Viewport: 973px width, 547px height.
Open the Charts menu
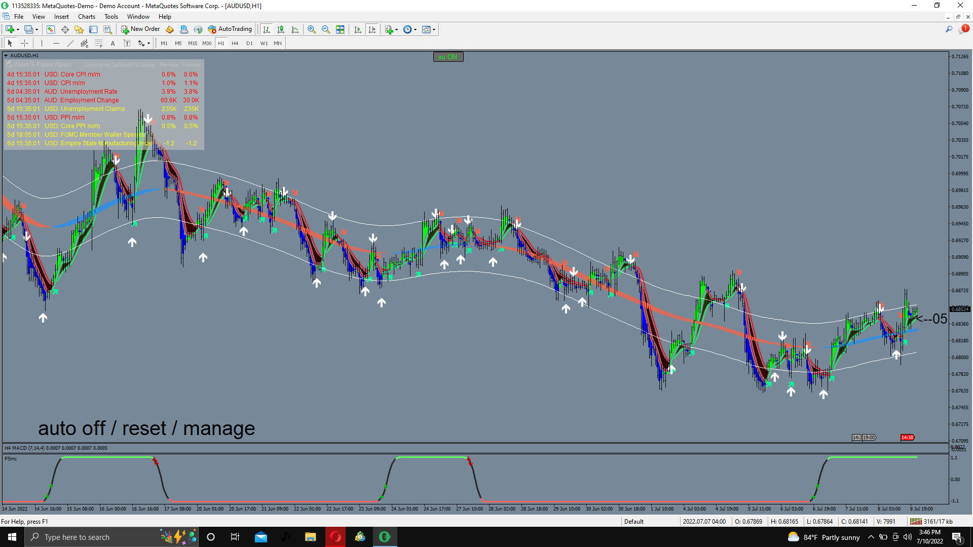87,17
